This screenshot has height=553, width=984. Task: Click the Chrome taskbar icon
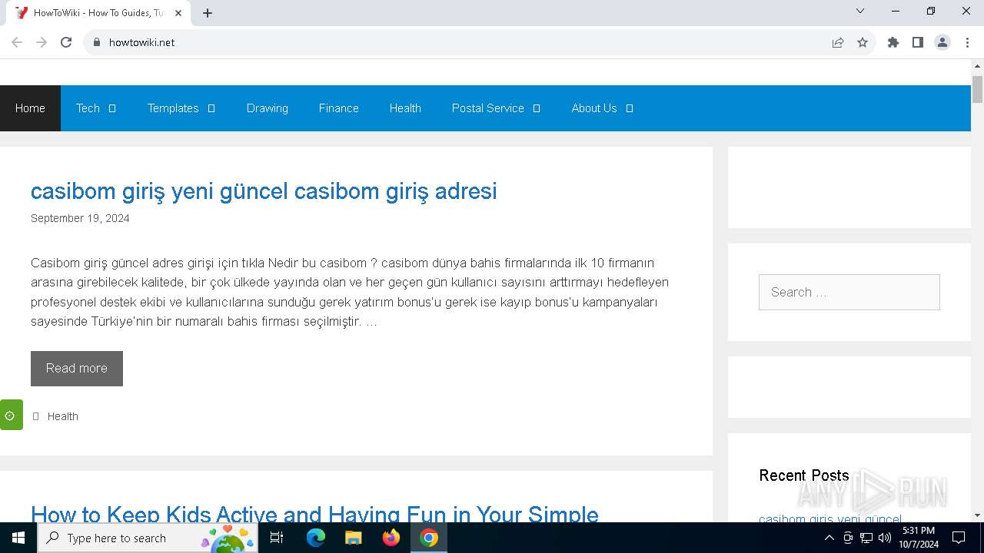pos(429,538)
